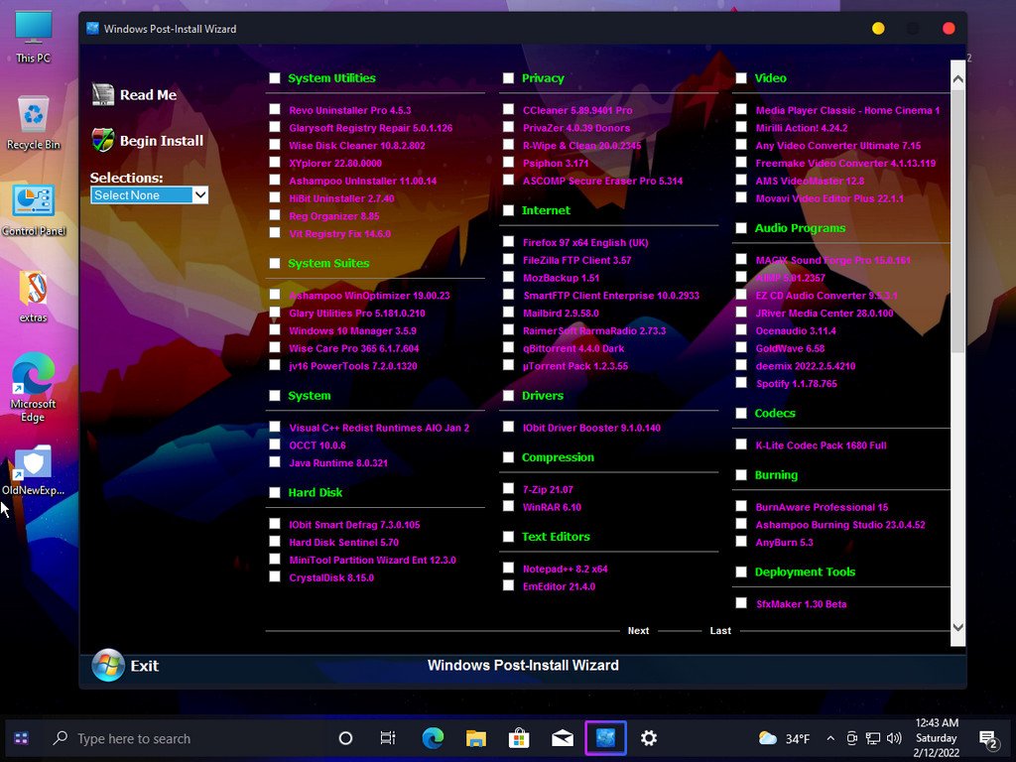
Task: Launch Edge from the taskbar
Action: click(433, 738)
